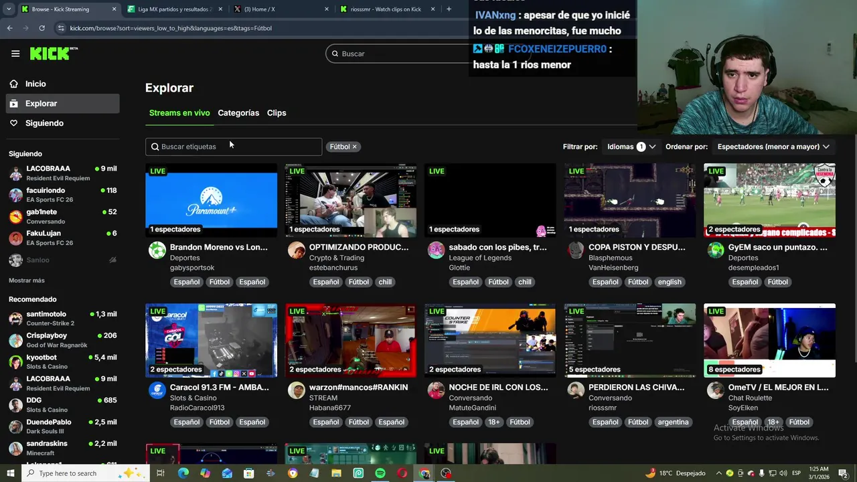Click the League of Legends category link
The image size is (857, 482).
click(479, 258)
